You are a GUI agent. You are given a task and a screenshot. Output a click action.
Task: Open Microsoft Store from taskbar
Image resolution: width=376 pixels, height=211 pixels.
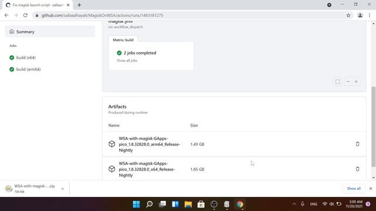click(x=201, y=205)
